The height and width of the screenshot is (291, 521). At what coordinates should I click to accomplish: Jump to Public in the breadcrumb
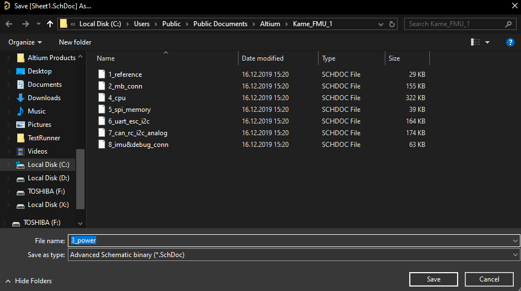tap(171, 24)
